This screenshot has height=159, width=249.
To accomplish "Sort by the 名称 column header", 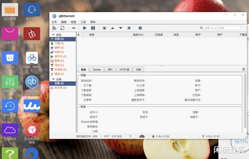I will coord(110,35).
